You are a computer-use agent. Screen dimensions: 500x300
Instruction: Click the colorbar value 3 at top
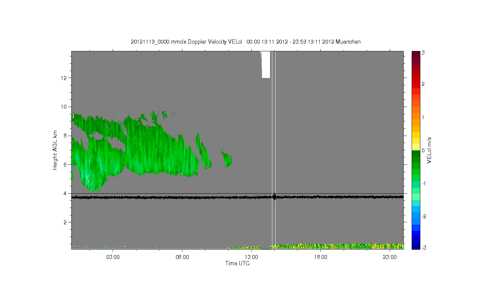[423, 53]
